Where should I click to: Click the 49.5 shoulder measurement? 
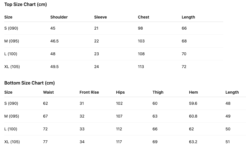coord(54,67)
